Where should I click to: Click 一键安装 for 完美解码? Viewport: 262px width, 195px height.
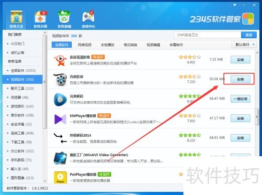click(x=241, y=99)
